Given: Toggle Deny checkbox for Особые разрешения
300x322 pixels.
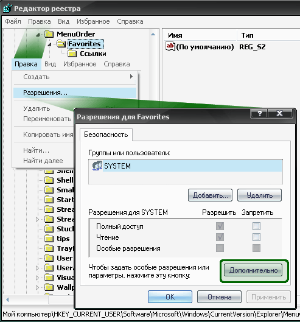Looking at the screenshot, I should [x=256, y=248].
